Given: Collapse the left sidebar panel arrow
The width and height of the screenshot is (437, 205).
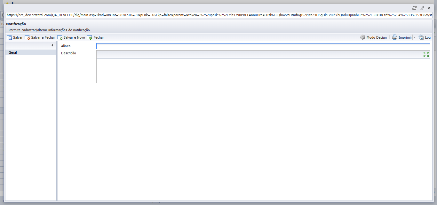Looking at the screenshot, I should coord(52,45).
